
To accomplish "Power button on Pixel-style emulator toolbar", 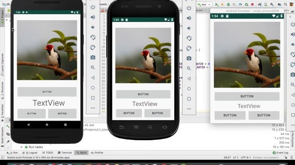I will 93,7.
